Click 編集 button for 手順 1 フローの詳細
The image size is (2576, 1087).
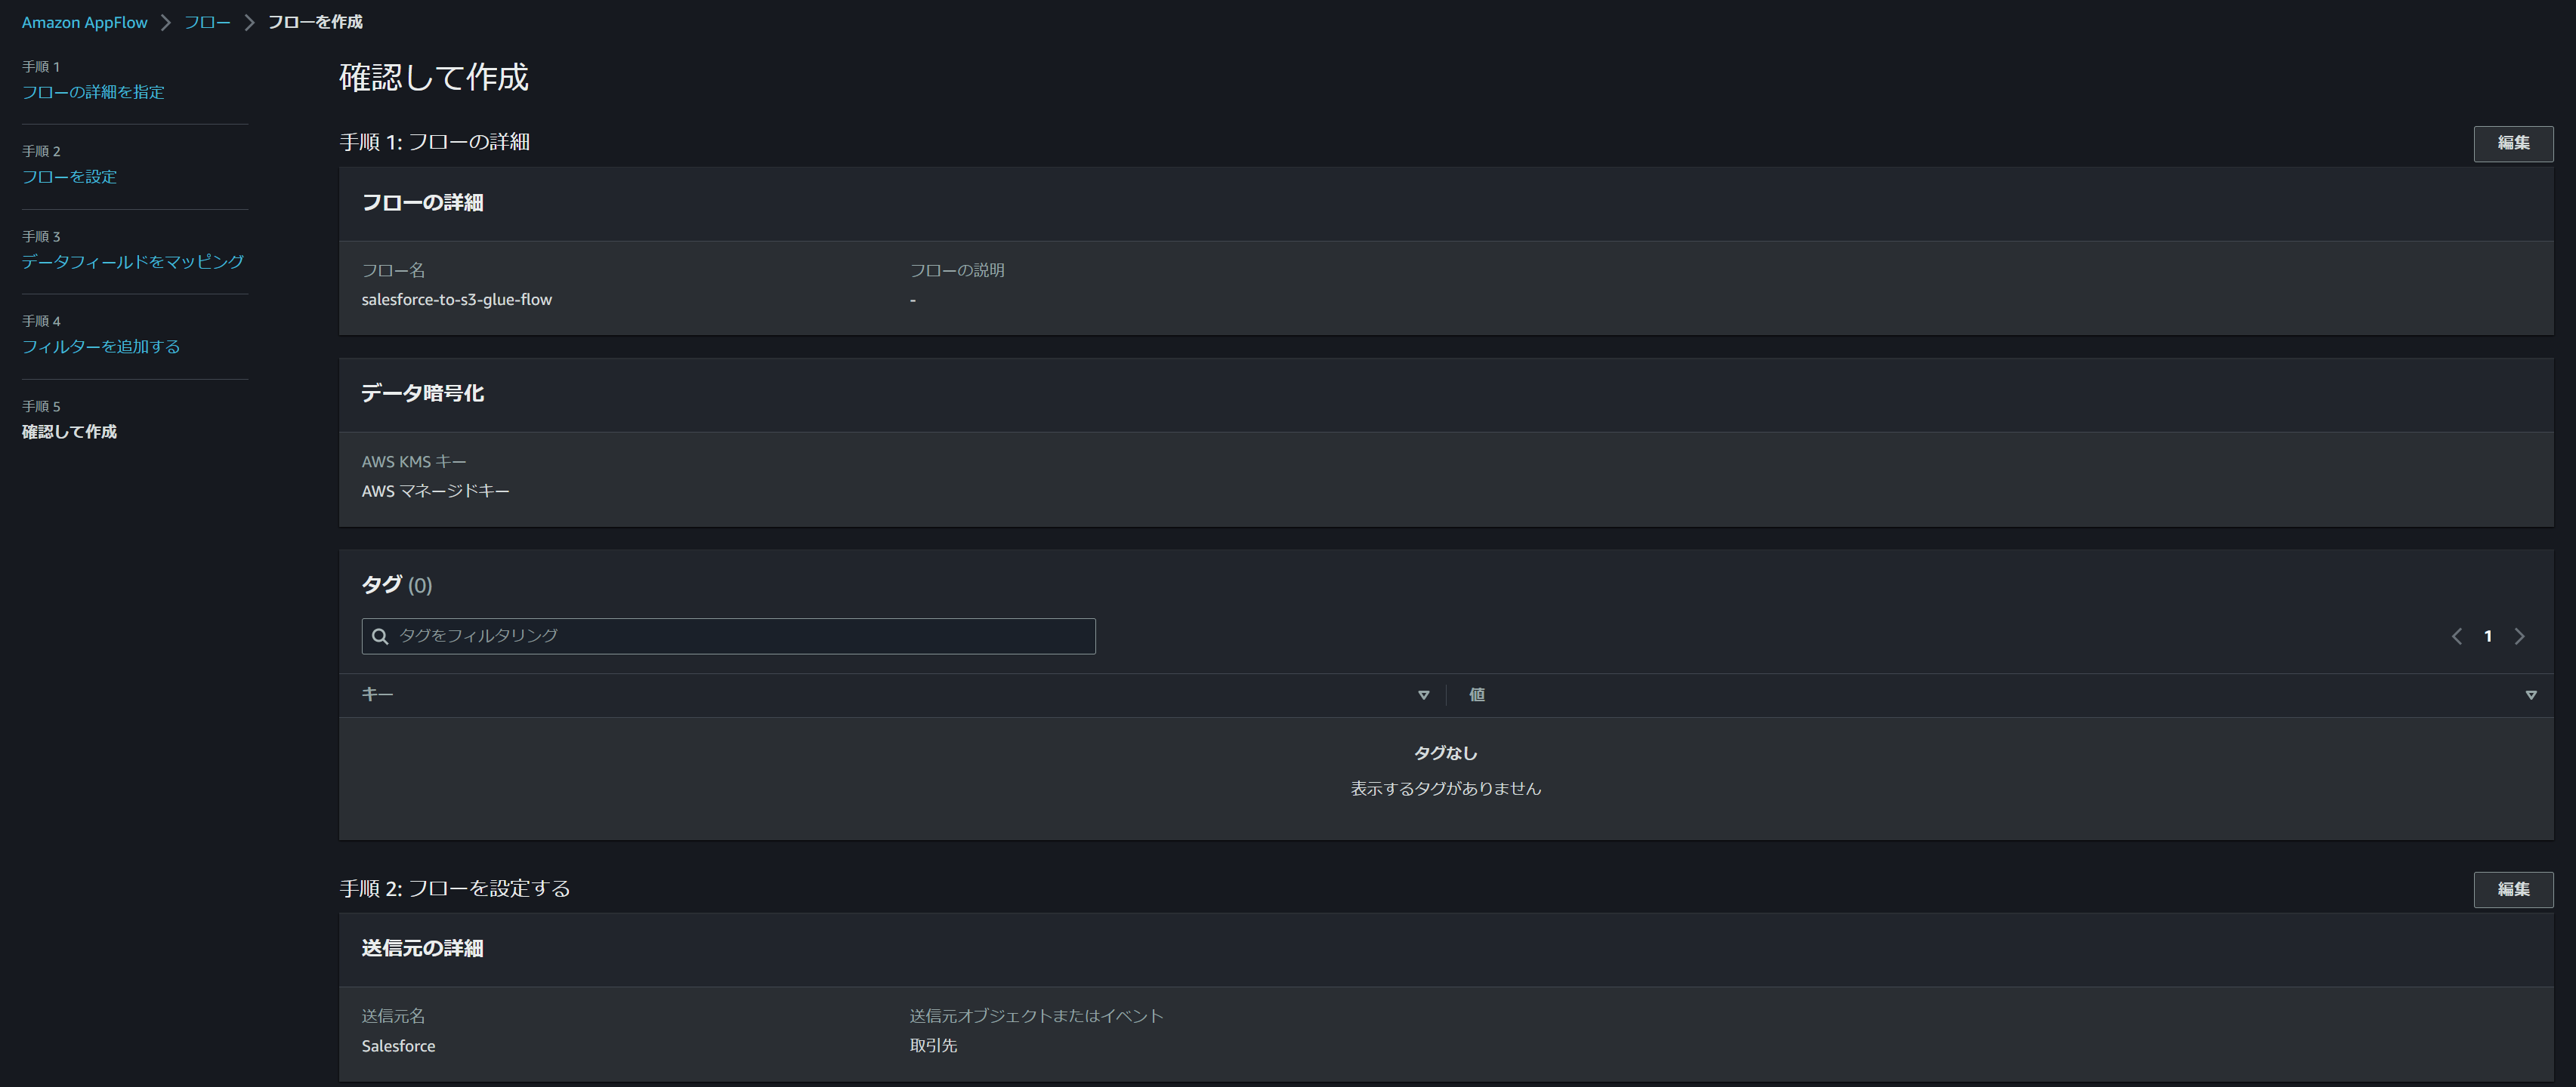coord(2512,143)
